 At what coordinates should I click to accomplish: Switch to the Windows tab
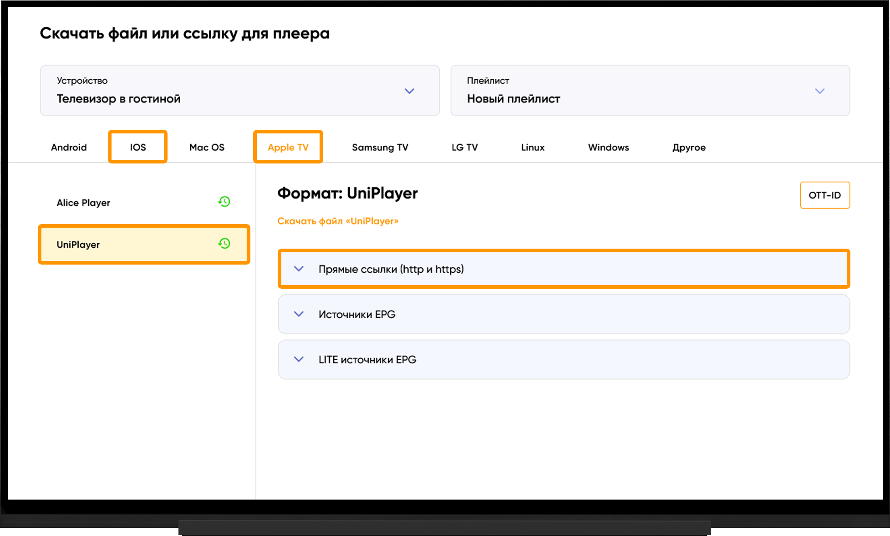[x=609, y=148]
